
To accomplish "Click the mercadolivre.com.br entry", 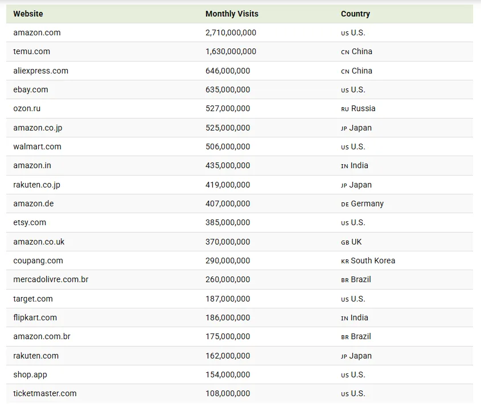I will point(51,279).
